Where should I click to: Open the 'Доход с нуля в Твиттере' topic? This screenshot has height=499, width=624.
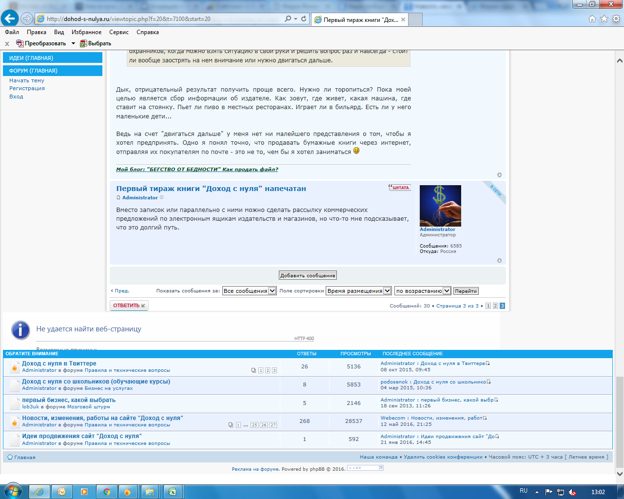pos(59,364)
